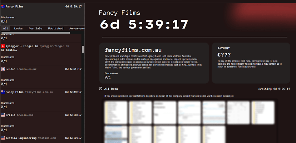Click the horizontal scrollbar under the tabs
Screen dimensions: 296x143
point(36,33)
